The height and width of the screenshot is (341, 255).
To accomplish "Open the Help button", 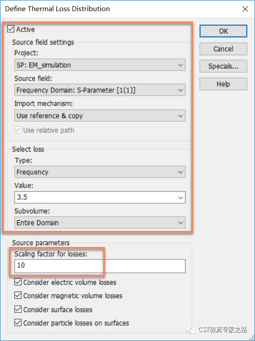I will (x=223, y=84).
